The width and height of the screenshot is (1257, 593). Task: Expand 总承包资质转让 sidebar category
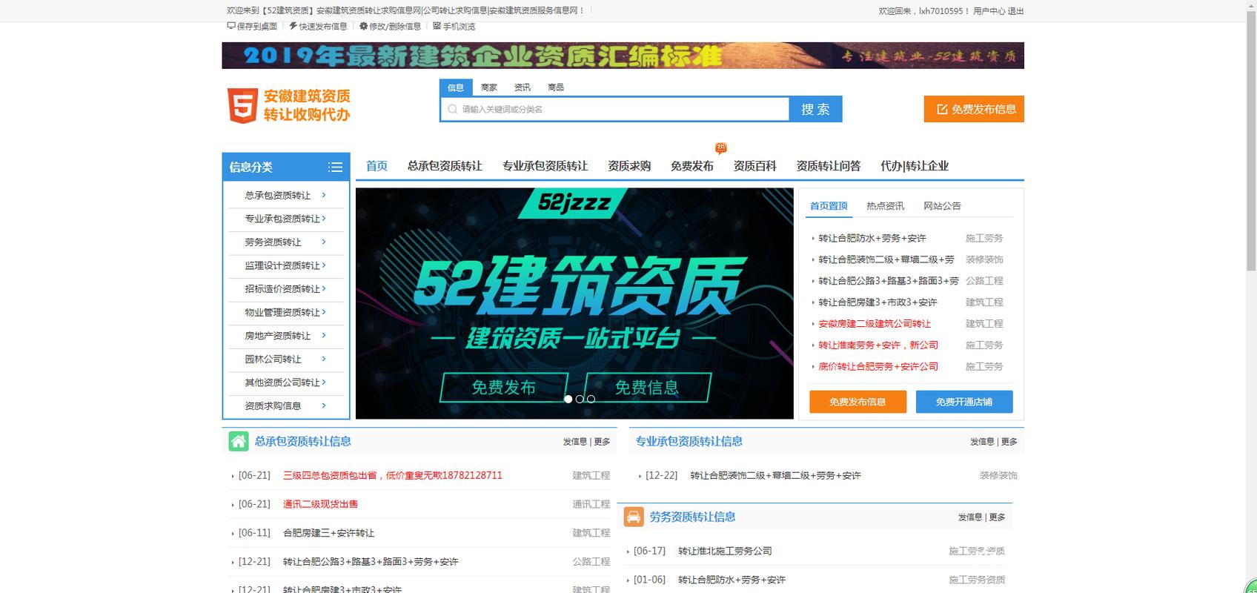[x=286, y=195]
